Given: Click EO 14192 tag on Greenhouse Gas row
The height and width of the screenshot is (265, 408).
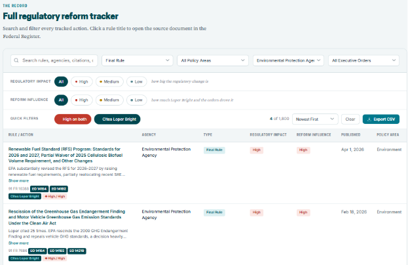Looking at the screenshot, I should [57, 251].
